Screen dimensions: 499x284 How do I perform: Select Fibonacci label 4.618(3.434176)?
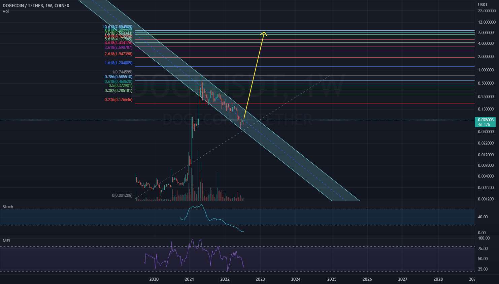coord(118,43)
